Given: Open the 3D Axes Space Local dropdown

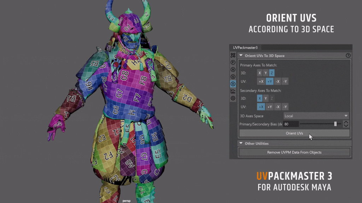Looking at the screenshot, I should coord(316,115).
